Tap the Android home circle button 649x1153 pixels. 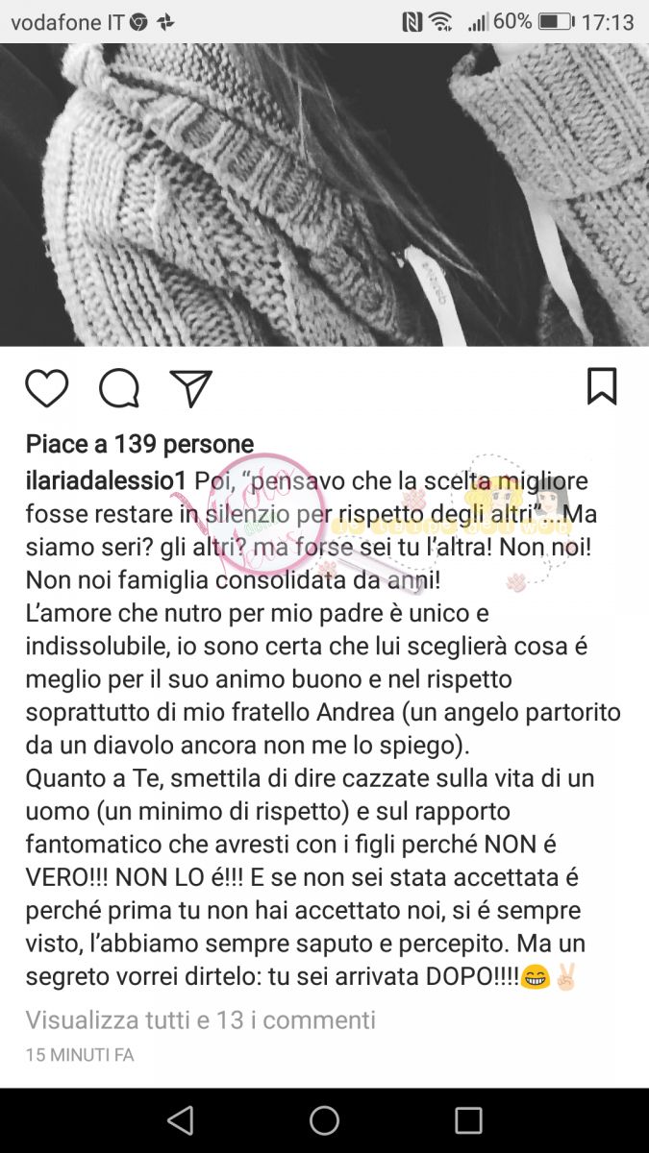point(324,1120)
